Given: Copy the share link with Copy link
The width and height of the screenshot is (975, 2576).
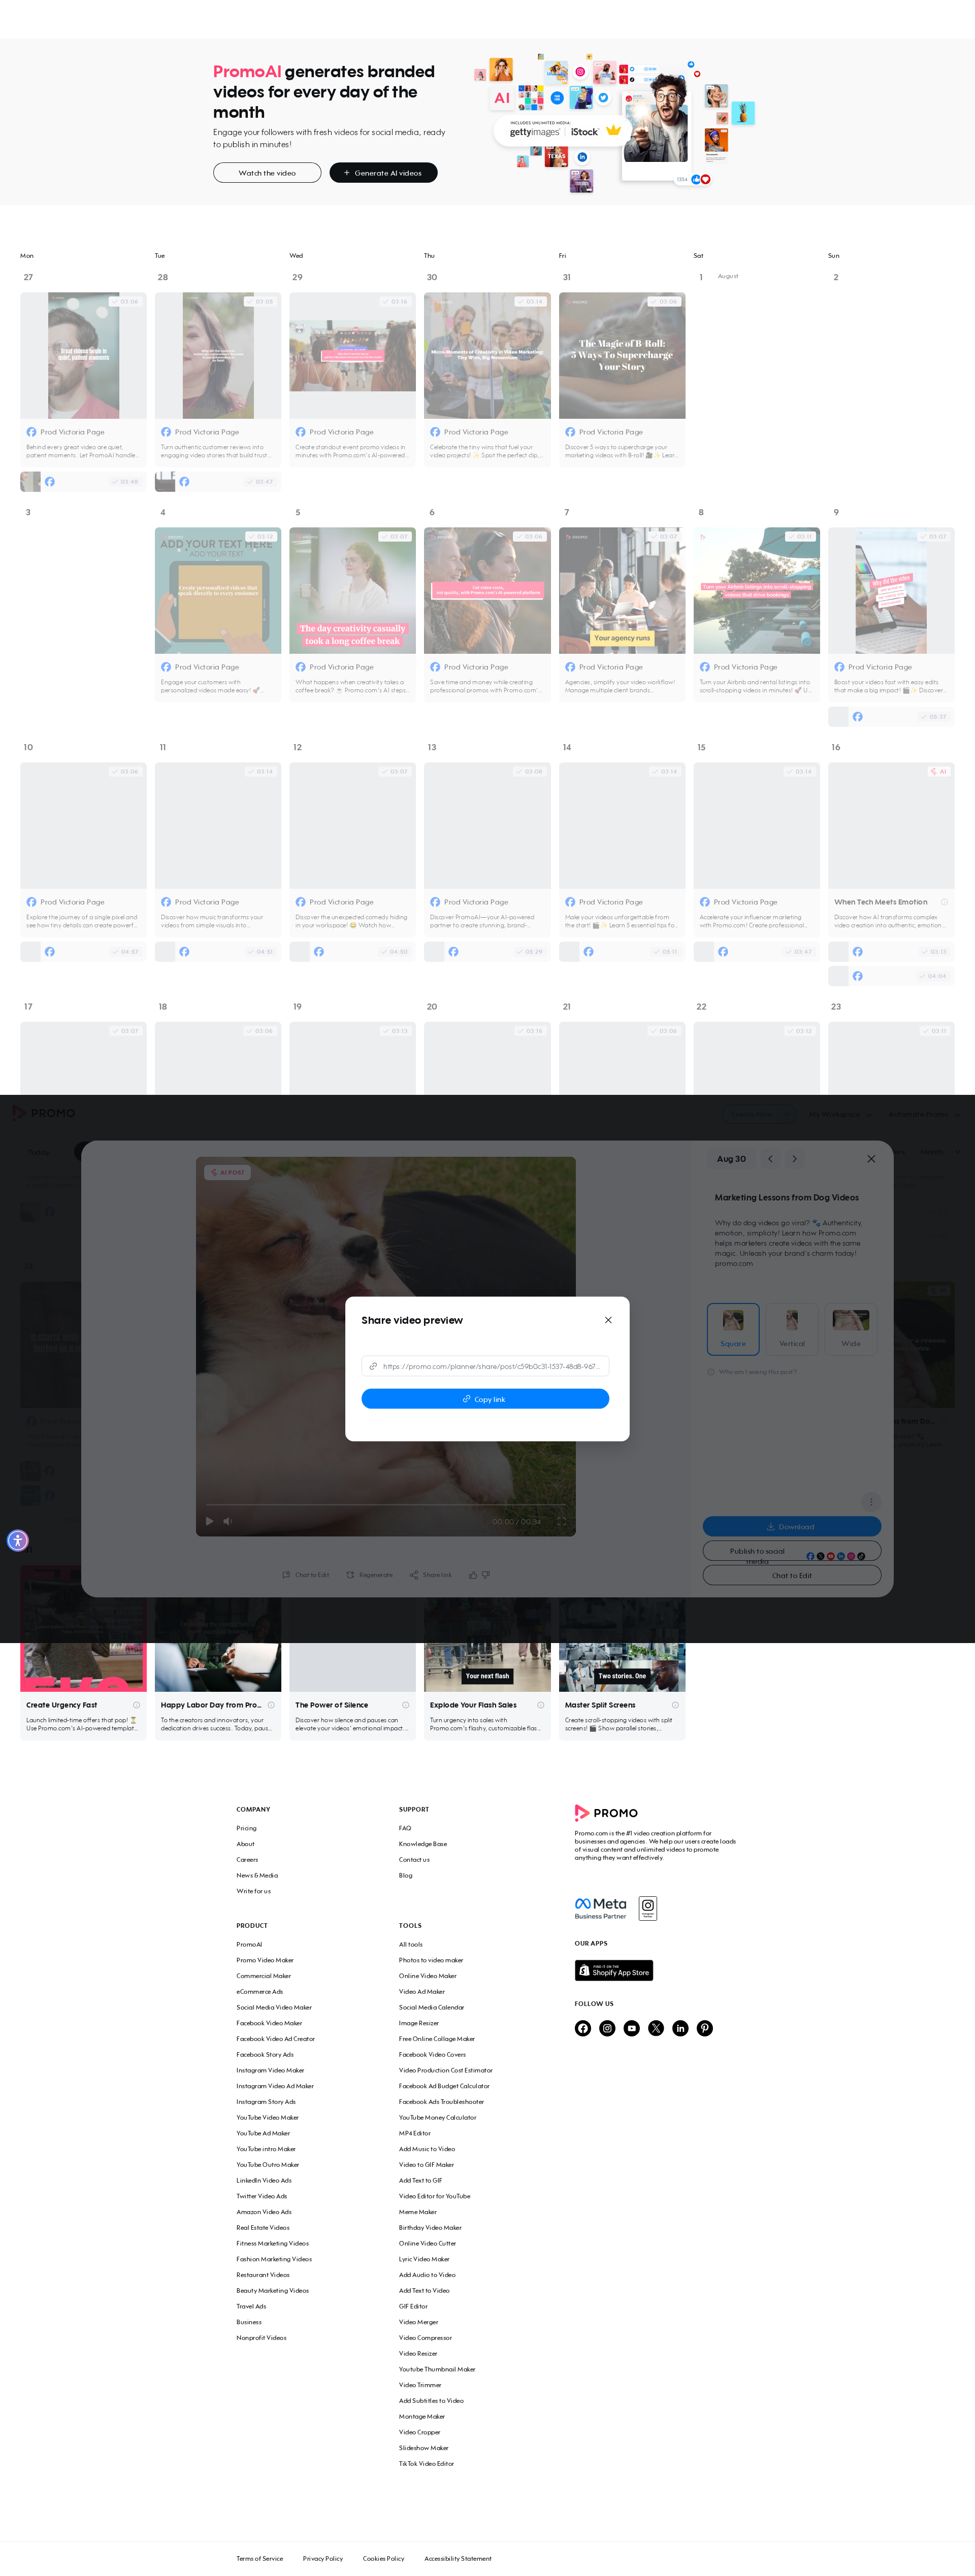Looking at the screenshot, I should point(485,1399).
